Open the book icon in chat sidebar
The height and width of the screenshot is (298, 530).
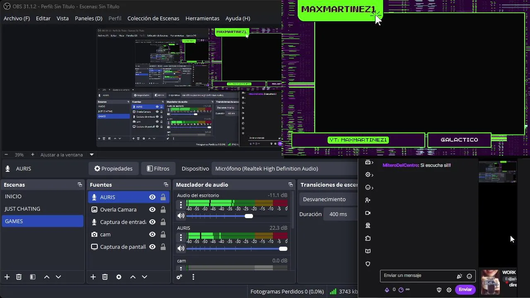[368, 251]
